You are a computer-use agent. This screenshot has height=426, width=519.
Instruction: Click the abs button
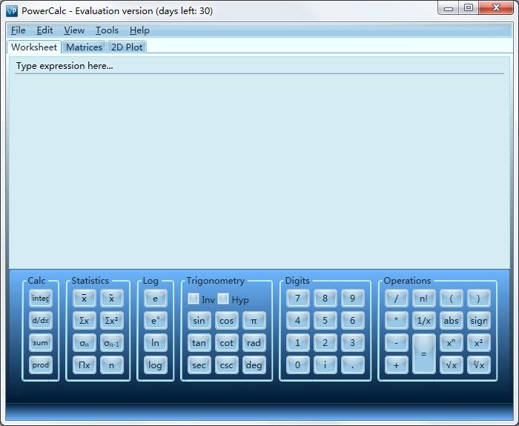click(451, 321)
